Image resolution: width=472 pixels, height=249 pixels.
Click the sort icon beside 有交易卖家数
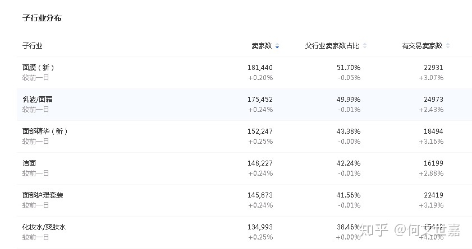(x=448, y=46)
